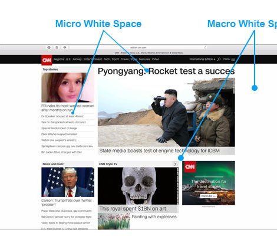Open the diamond skull image in CNN Style TV

(x=138, y=186)
